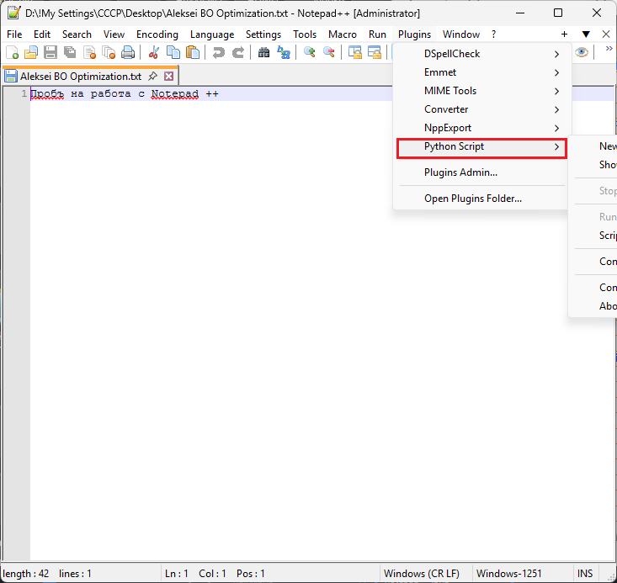This screenshot has height=583, width=617.
Task: Click the Zoom In magnifier icon
Action: coord(309,52)
